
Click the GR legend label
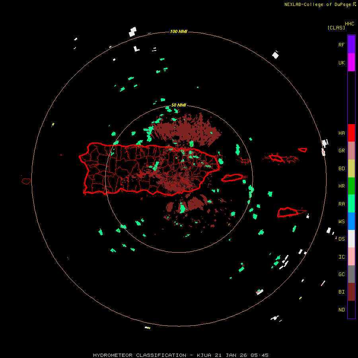[341, 151]
